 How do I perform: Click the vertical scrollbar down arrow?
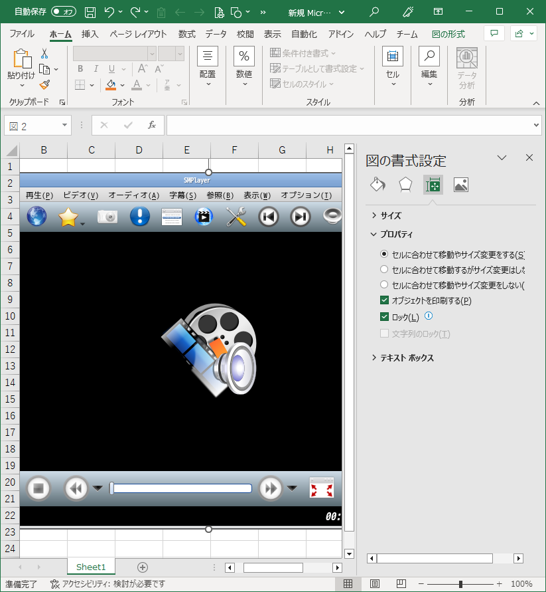[x=349, y=554]
